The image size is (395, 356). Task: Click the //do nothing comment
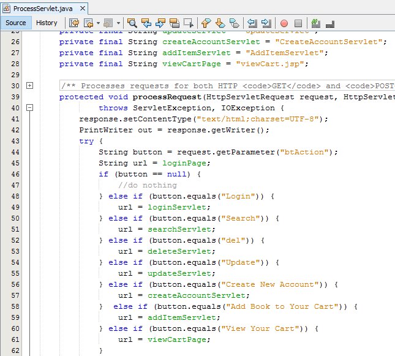(x=148, y=185)
